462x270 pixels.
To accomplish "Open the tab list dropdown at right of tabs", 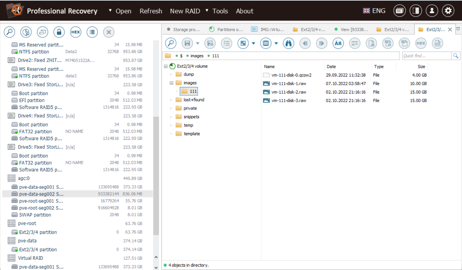I will [458, 29].
